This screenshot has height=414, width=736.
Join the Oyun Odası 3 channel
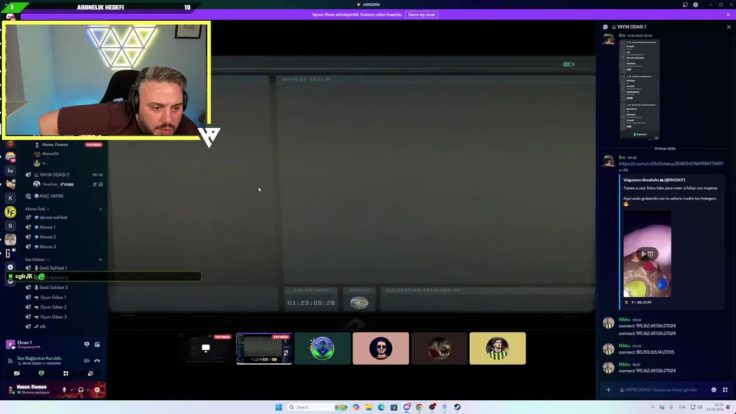click(x=63, y=317)
